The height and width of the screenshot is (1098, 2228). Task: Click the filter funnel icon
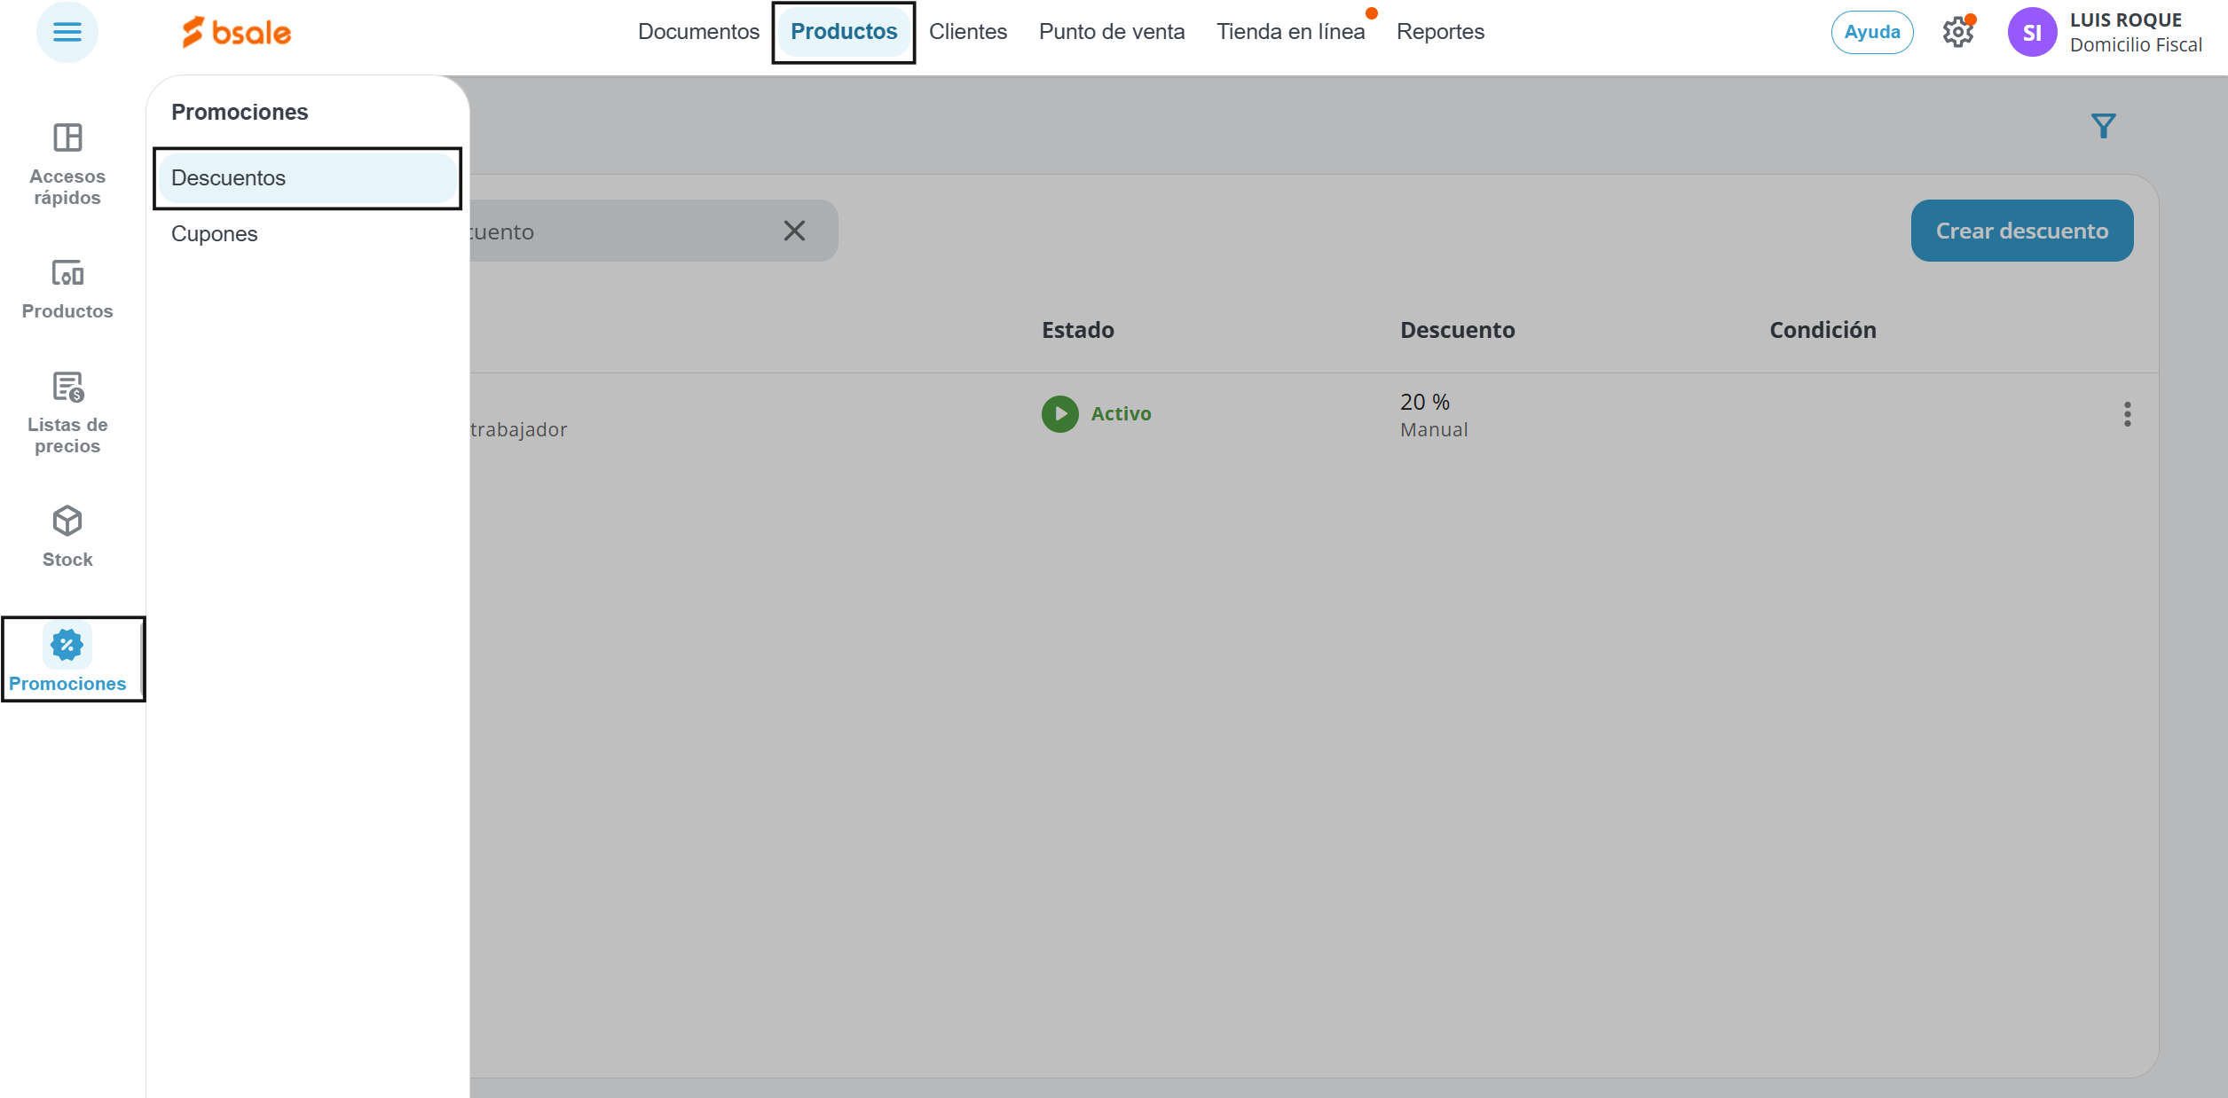(2103, 126)
